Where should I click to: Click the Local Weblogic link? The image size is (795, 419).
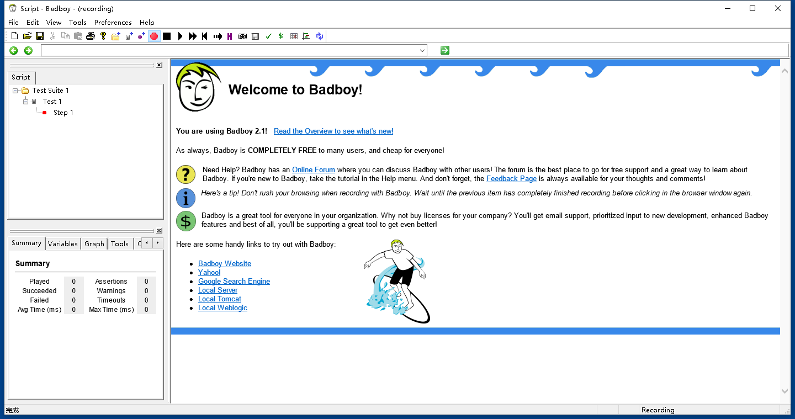[x=222, y=308]
